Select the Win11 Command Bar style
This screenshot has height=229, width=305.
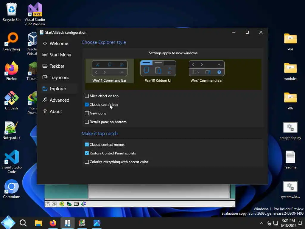coord(110,71)
